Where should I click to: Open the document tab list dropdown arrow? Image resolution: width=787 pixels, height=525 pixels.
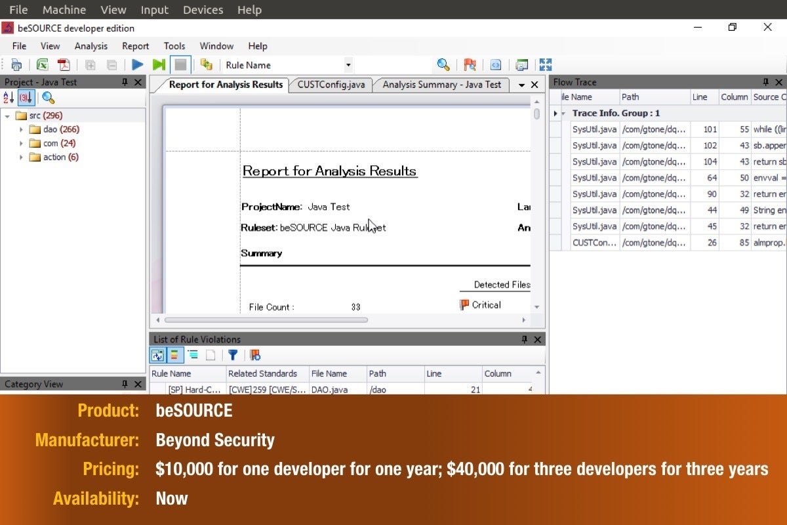point(522,85)
